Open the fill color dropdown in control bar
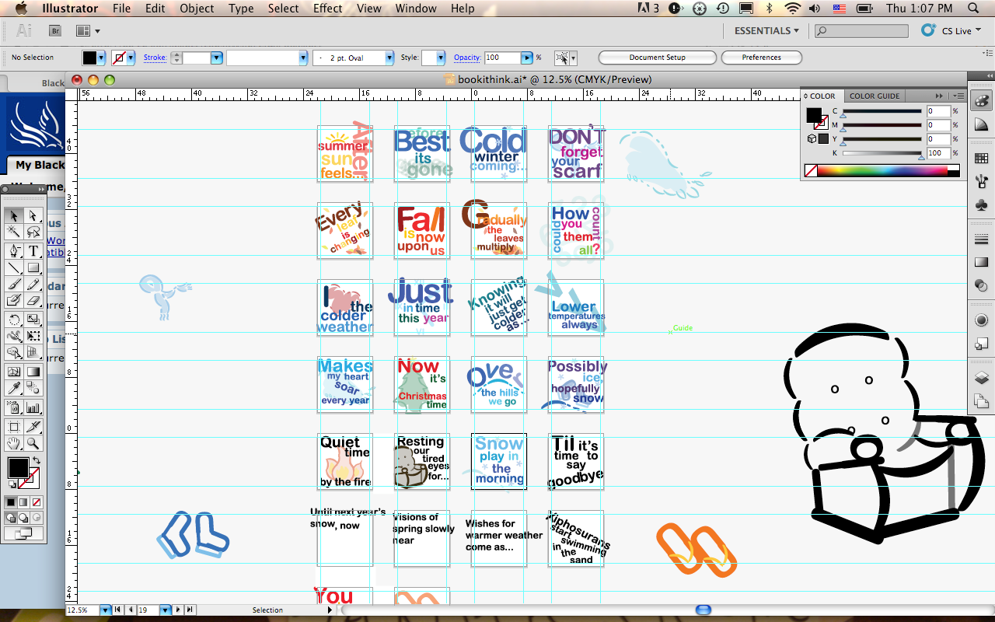This screenshot has height=622, width=995. point(102,58)
